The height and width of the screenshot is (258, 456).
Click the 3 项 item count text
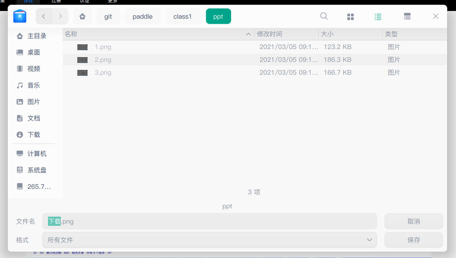click(254, 192)
